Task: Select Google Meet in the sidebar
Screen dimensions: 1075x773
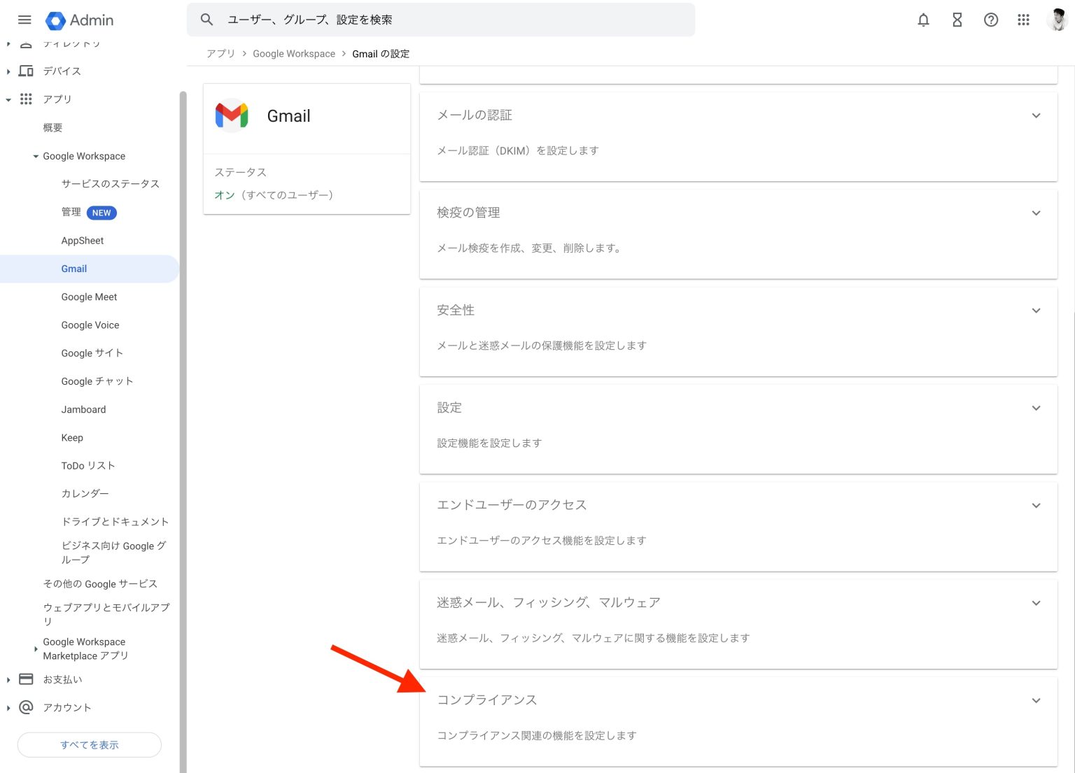Action: [x=89, y=297]
